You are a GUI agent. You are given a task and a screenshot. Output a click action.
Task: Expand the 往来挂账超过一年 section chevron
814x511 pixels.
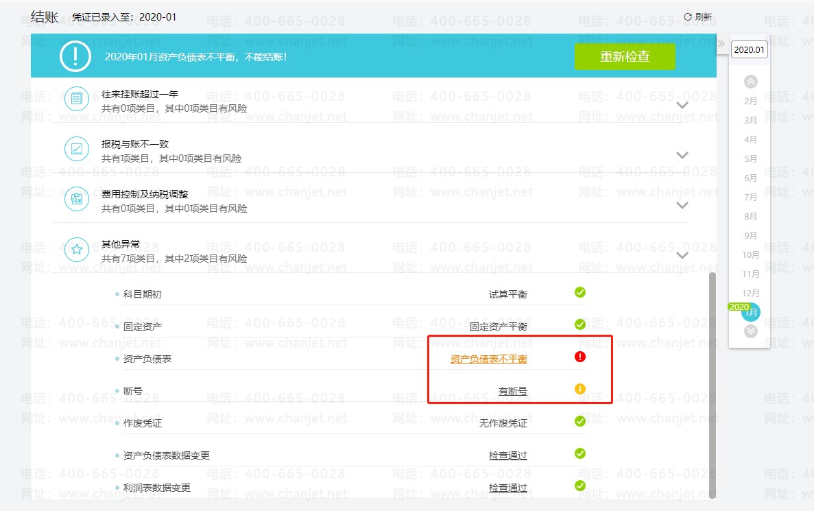pyautogui.click(x=682, y=106)
